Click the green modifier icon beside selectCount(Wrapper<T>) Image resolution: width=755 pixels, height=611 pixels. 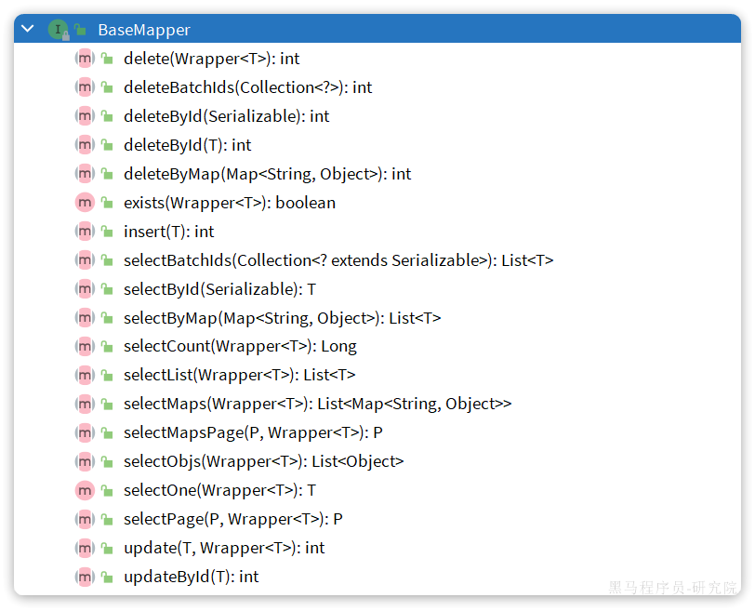(105, 346)
